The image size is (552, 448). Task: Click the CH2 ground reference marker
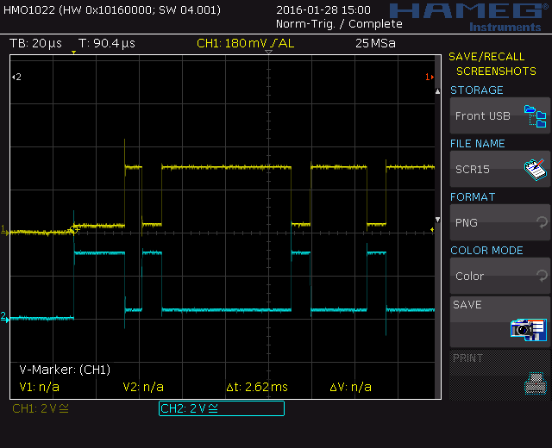[4, 317]
